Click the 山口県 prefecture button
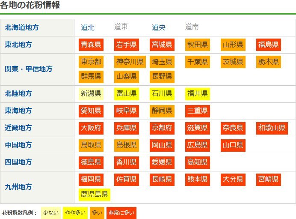The width and height of the screenshot is (296, 219). tap(233, 145)
